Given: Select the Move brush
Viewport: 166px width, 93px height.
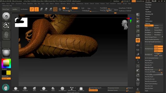Looking at the screenshot, I should (34, 89).
